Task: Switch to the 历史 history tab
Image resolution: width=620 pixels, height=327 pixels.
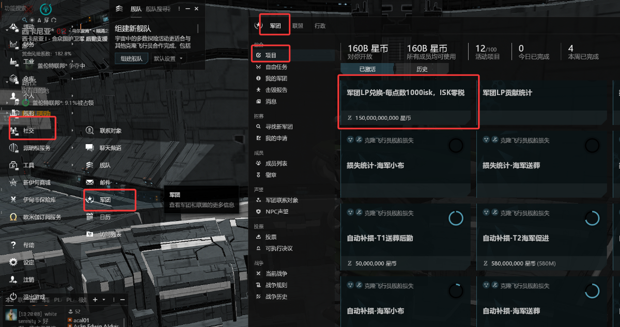Action: pyautogui.click(x=422, y=69)
